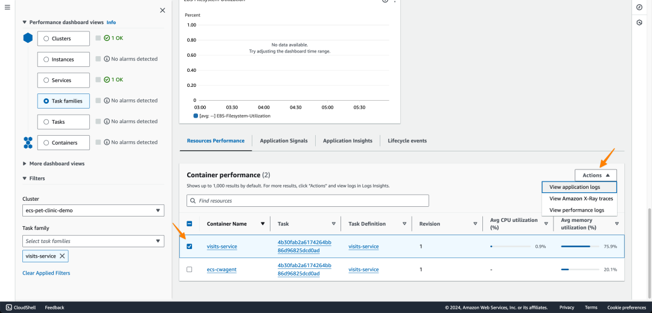Toggle the select-all checkbox in table header

(189, 224)
